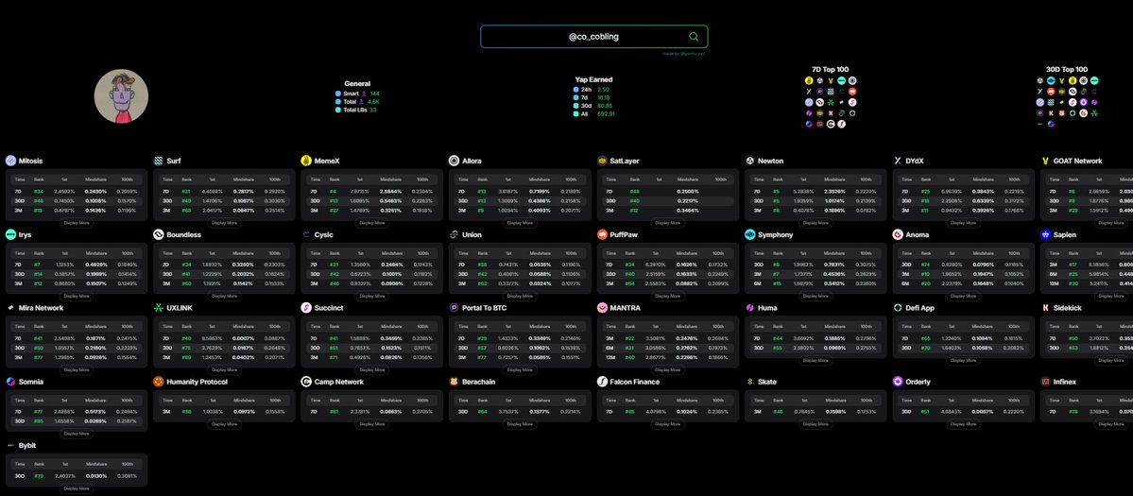Screen dimensions: 1133x496
Task: Click the Defi App logo icon
Action: point(898,308)
